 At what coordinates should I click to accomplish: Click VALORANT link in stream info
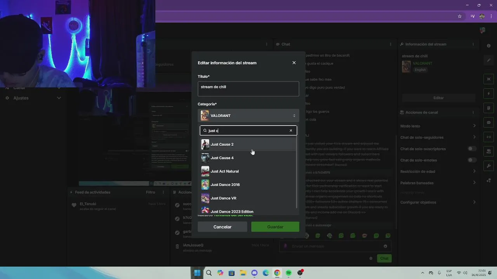422,63
